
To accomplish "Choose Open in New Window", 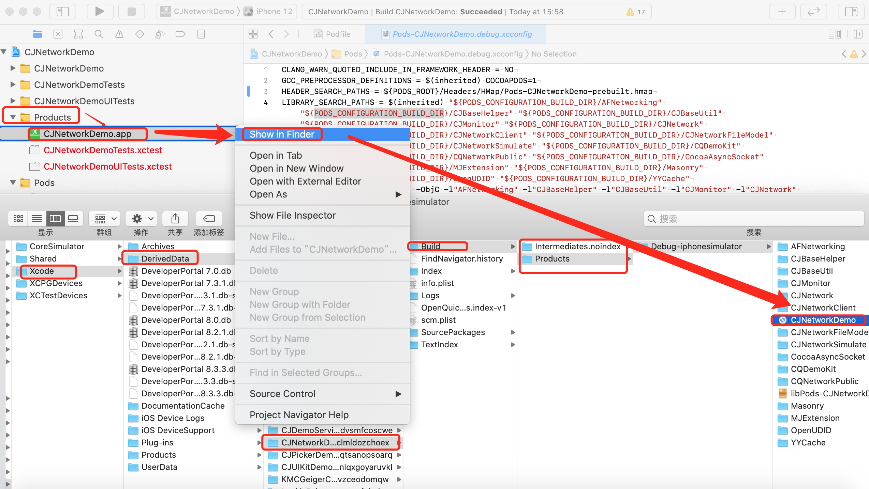I will tap(323, 168).
